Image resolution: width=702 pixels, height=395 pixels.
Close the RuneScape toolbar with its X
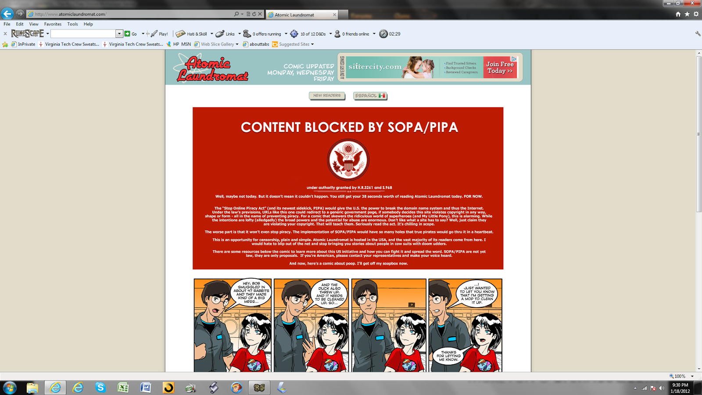[x=5, y=34]
